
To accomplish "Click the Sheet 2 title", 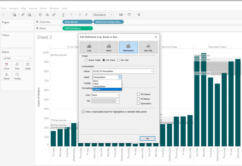I will [44, 37].
